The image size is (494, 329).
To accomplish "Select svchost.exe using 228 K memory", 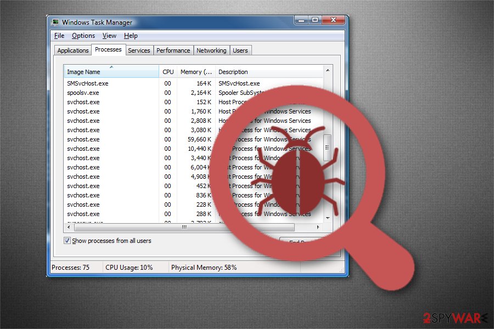I will pos(193,205).
